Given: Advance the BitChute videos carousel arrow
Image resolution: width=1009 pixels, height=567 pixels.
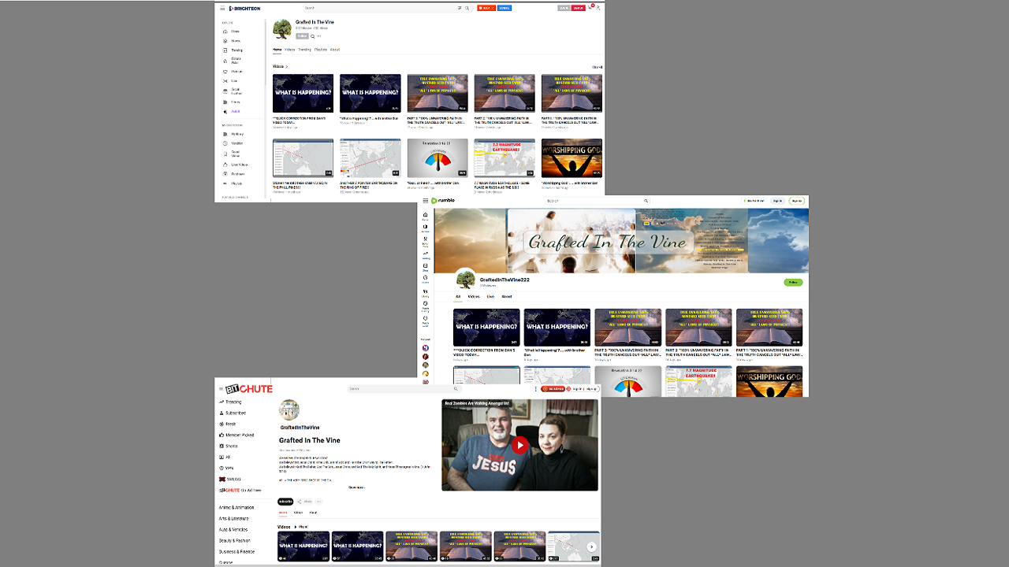Looking at the screenshot, I should coord(591,547).
